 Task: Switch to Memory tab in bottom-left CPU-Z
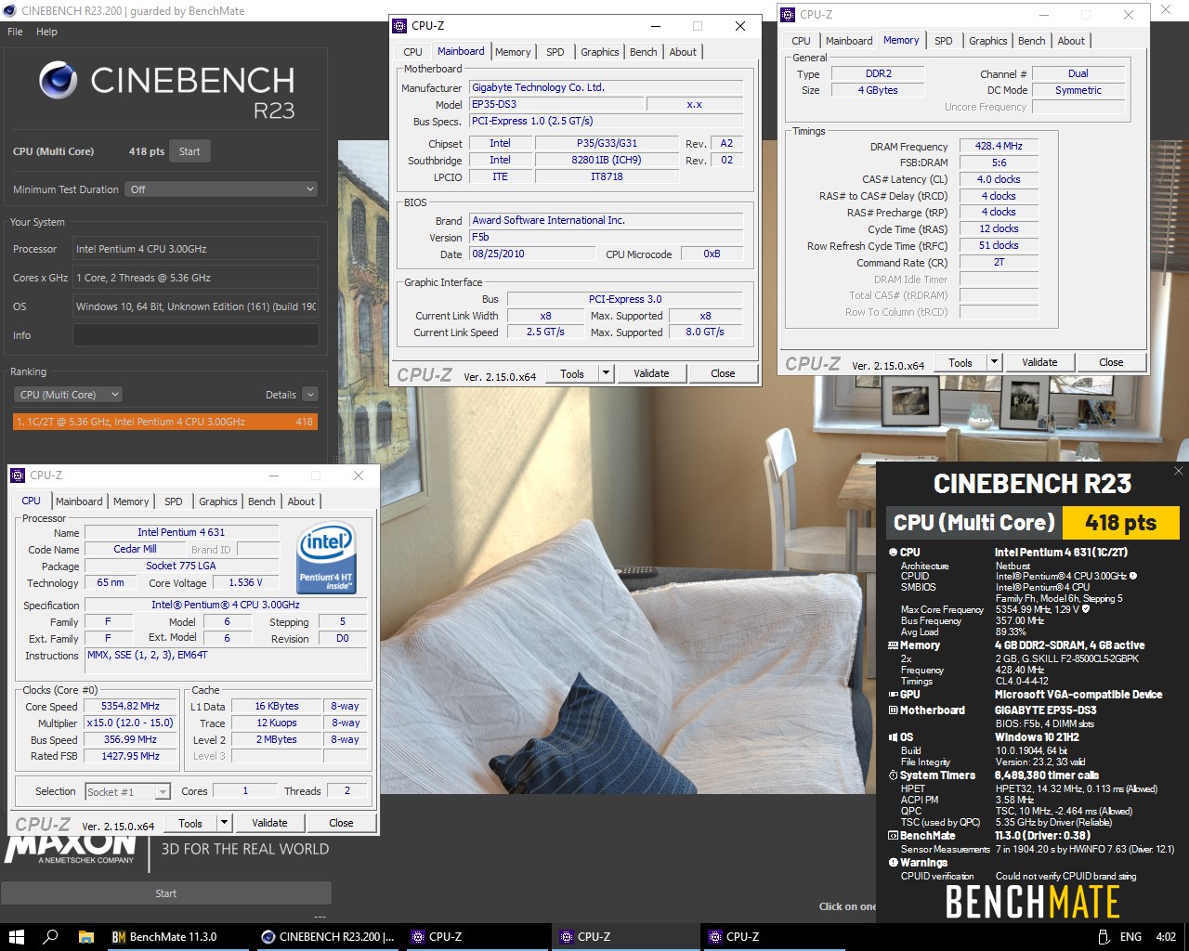(131, 502)
